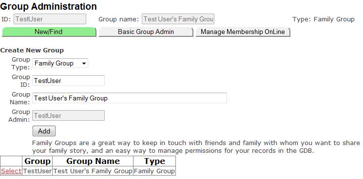Click the Group Administration heading
363x179 pixels.
[x=48, y=6]
